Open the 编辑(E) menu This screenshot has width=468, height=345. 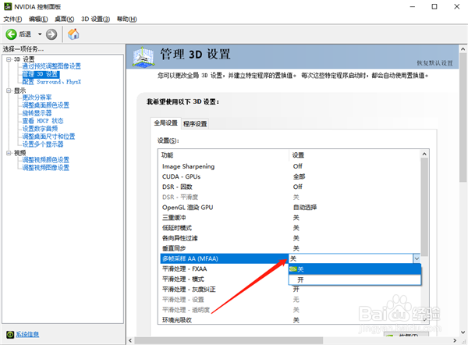point(38,19)
